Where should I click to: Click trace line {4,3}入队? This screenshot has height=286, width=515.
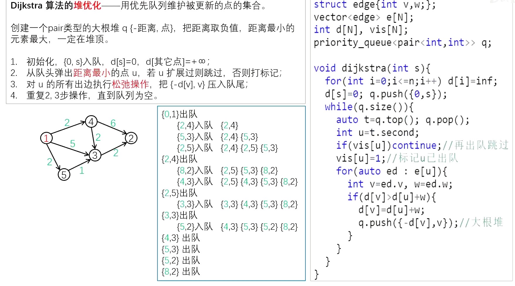(x=195, y=182)
